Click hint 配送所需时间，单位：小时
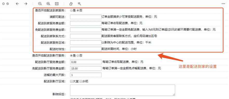The image size is (229, 99). pos(119,49)
